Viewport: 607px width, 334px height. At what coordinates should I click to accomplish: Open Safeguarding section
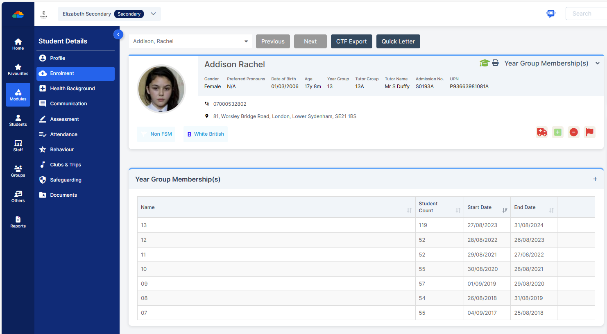coord(75,180)
